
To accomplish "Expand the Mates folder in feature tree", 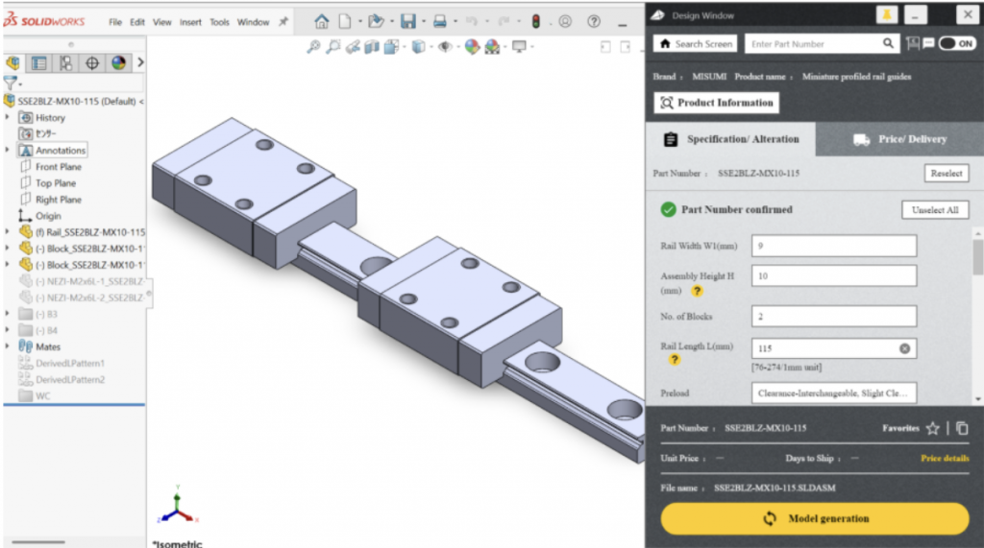I will 8,346.
